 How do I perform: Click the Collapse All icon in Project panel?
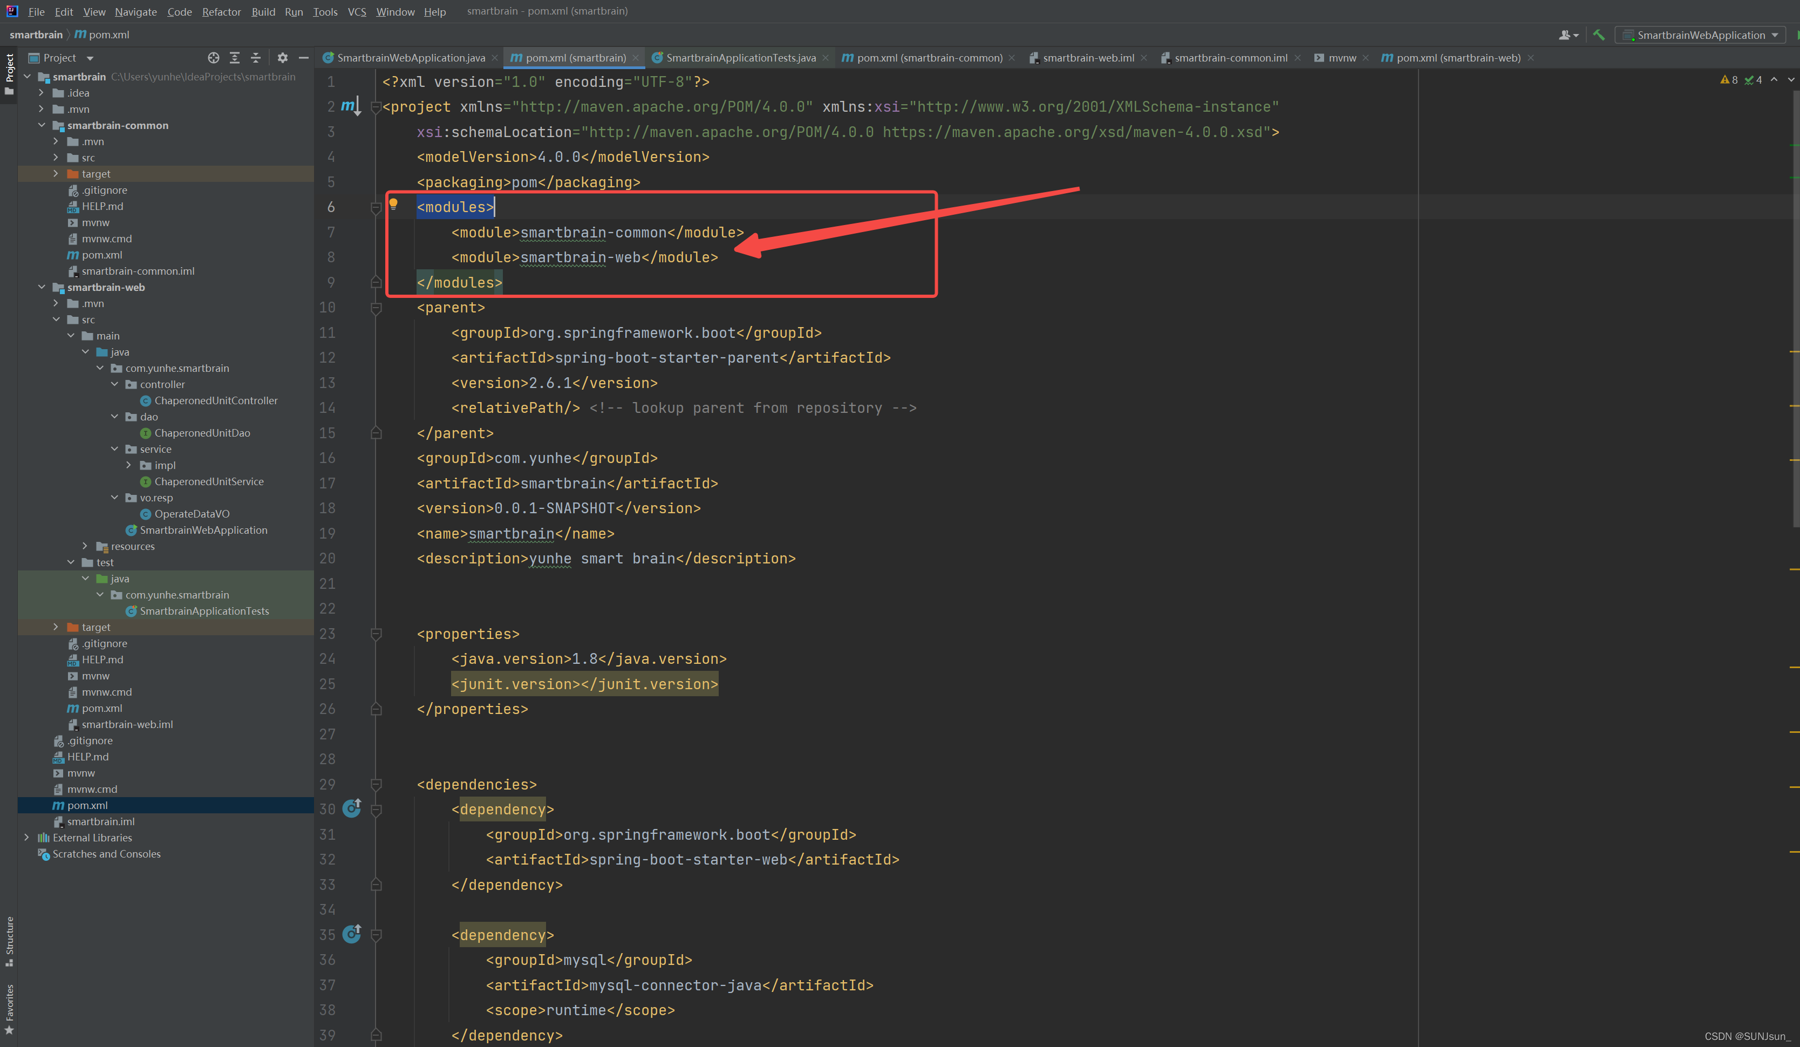256,58
